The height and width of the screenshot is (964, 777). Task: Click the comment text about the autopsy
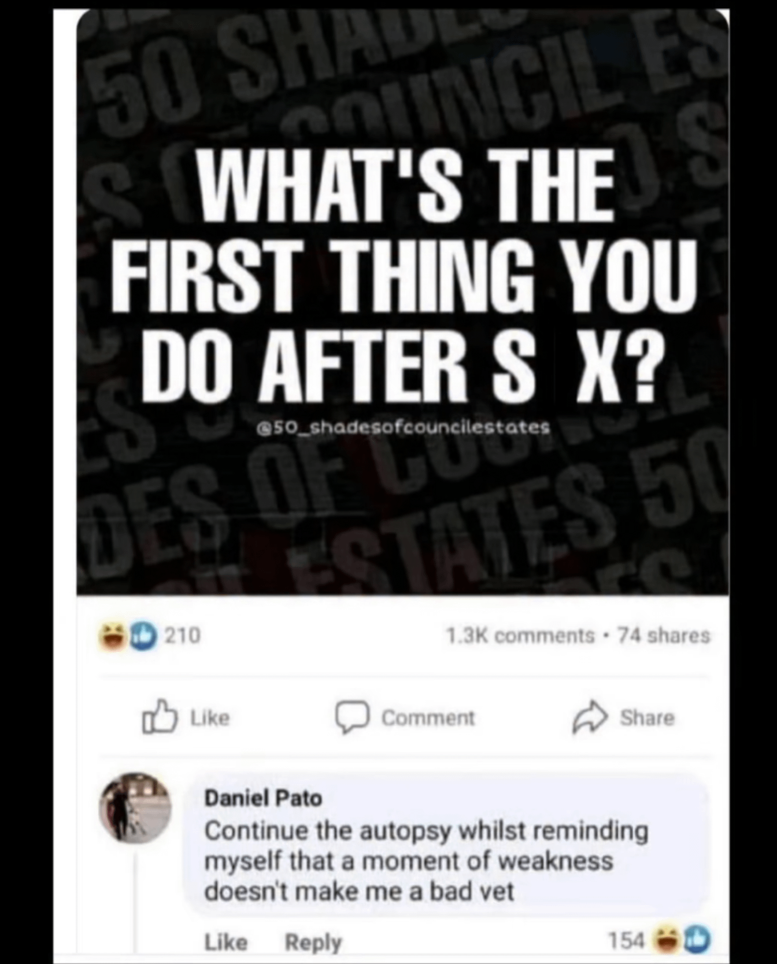[427, 861]
